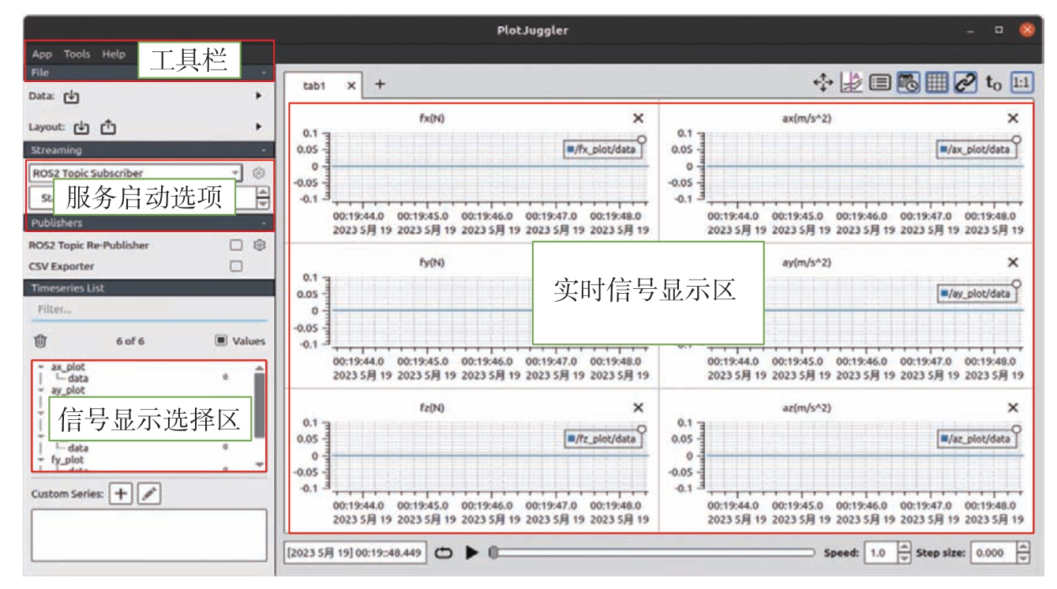Close the ax(m/s^2) plot
Screen dimensions: 1057x589
pyautogui.click(x=1013, y=118)
